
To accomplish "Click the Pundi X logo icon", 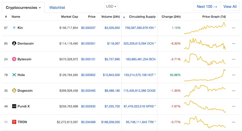I will 14,106.
